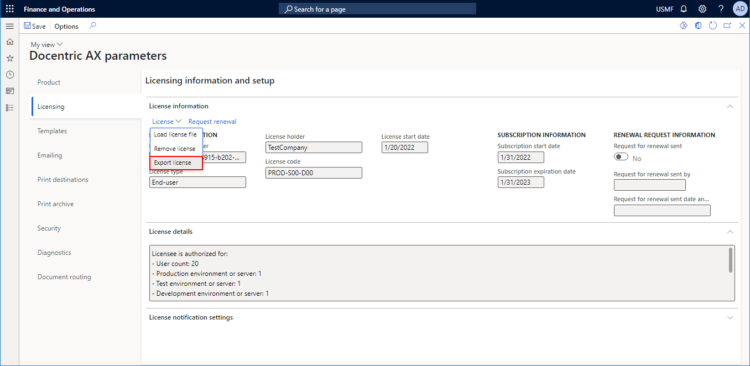Viewport: 750px width, 366px height.
Task: Expand the hamburger navigation pane
Action: pyautogui.click(x=9, y=26)
